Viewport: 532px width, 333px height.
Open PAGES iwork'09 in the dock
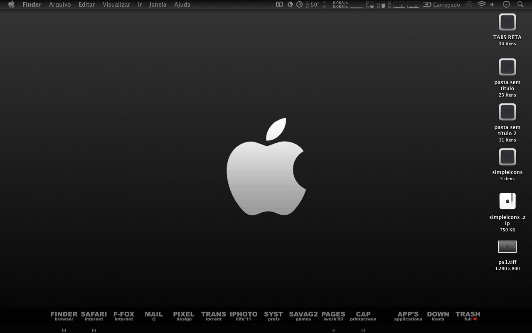tap(333, 316)
